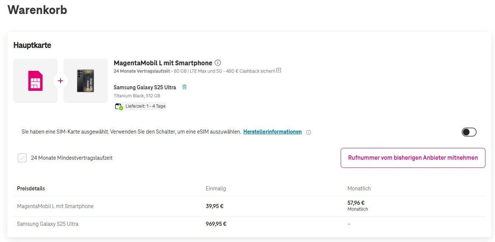
Task: Delete Samsung Galaxy S25 Ultra with trash icon
Action: click(x=185, y=87)
